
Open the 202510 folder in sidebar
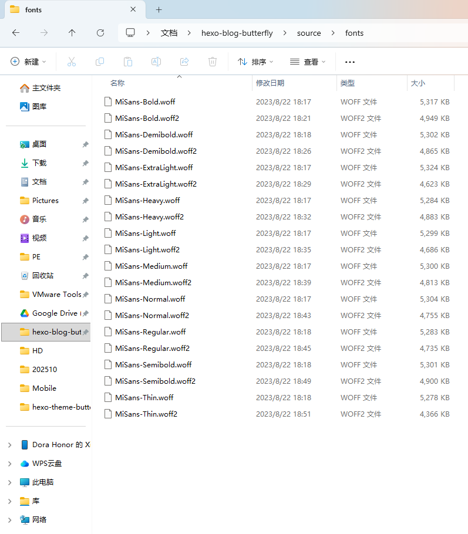(38, 370)
